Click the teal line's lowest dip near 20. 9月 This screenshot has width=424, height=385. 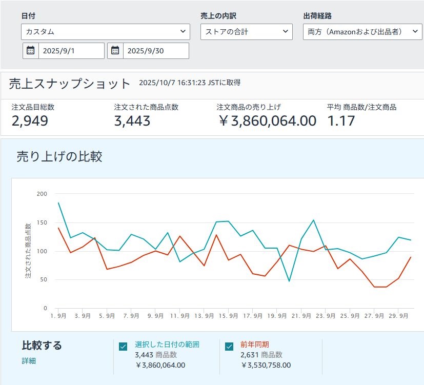[289, 281]
